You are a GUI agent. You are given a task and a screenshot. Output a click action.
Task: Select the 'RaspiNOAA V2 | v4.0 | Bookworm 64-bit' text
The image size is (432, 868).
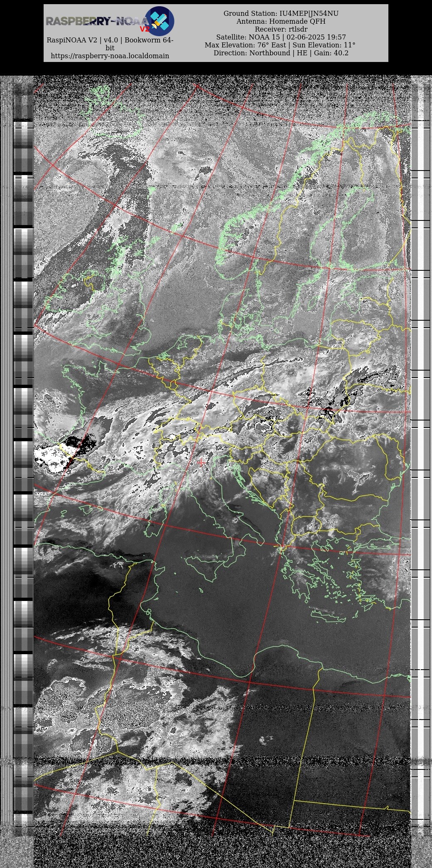[110, 44]
